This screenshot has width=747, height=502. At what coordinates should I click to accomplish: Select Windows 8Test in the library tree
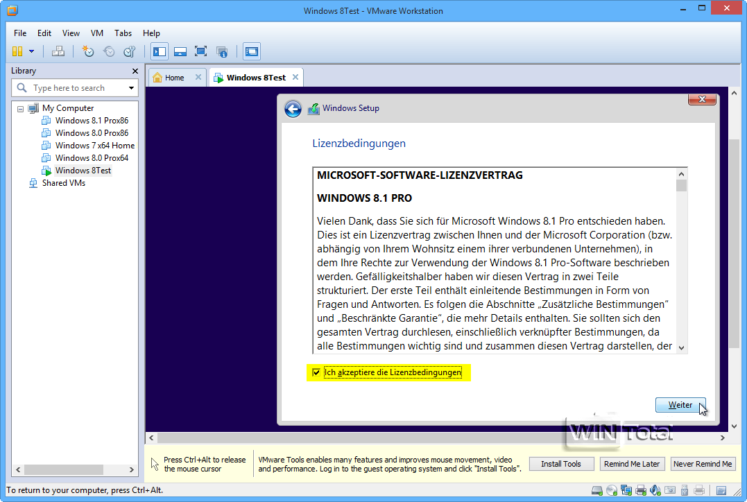tap(83, 171)
